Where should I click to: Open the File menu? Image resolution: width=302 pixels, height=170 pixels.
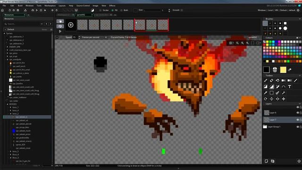(4, 6)
